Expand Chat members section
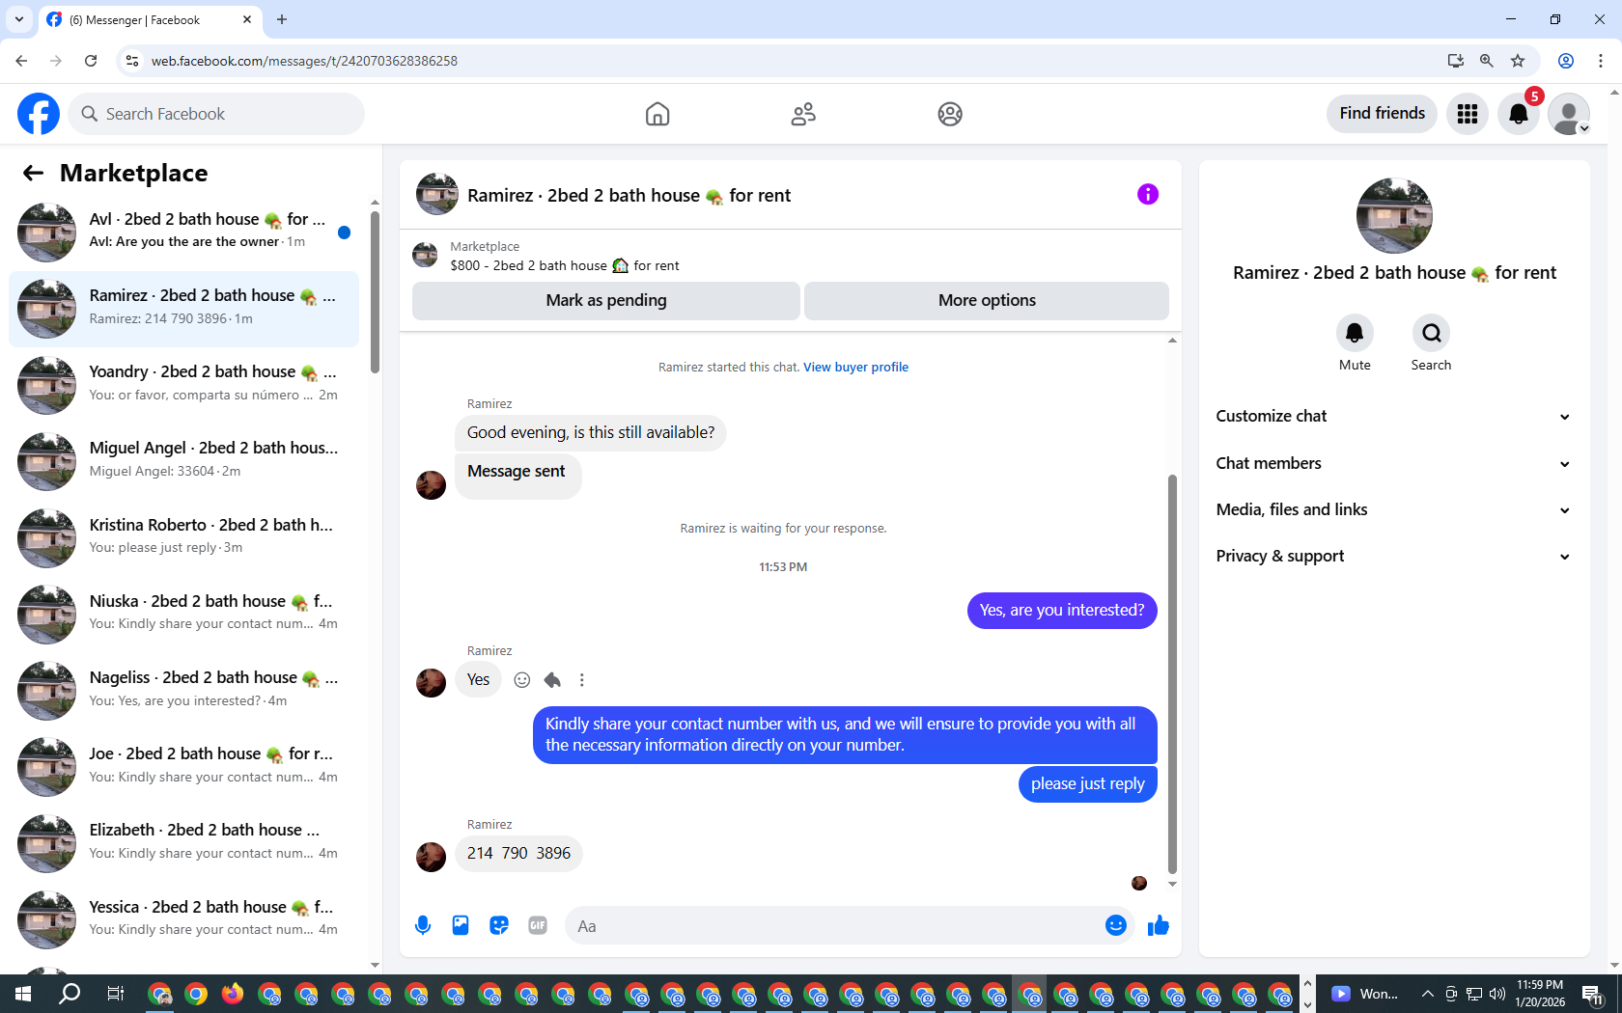The height and width of the screenshot is (1013, 1622). click(1393, 463)
